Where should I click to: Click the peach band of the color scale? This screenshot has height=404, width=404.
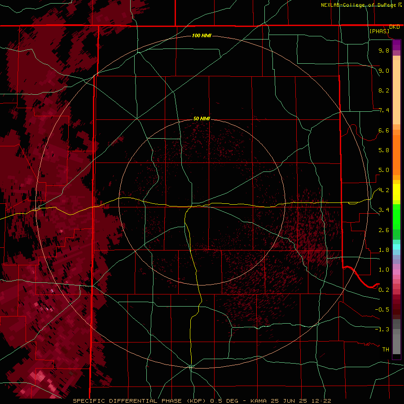tap(396, 90)
